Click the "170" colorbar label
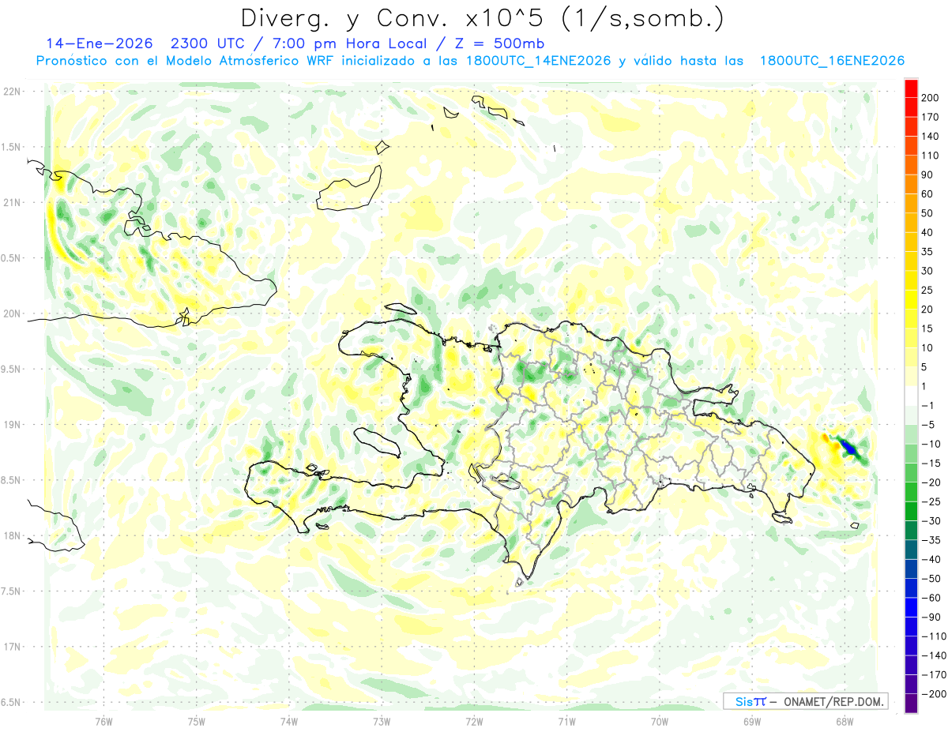The image size is (948, 732). [x=931, y=117]
